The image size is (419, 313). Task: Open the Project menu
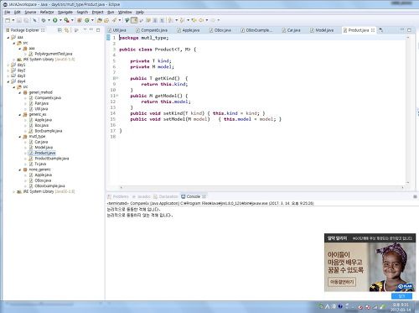98,12
